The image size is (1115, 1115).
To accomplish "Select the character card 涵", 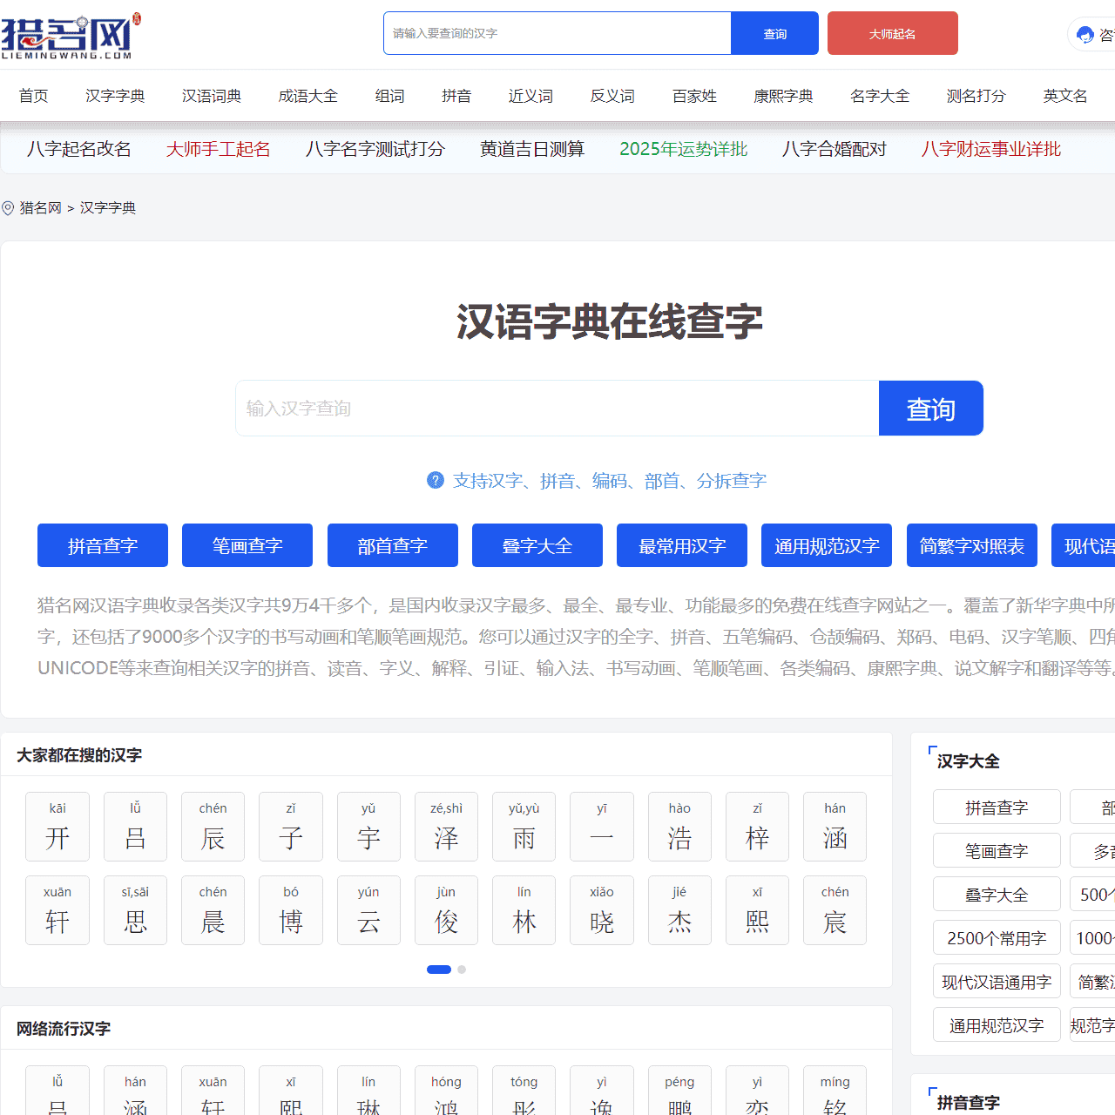I will (835, 826).
